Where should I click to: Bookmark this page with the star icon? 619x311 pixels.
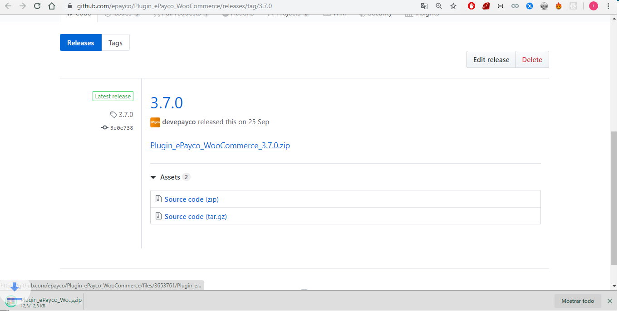pos(453,6)
